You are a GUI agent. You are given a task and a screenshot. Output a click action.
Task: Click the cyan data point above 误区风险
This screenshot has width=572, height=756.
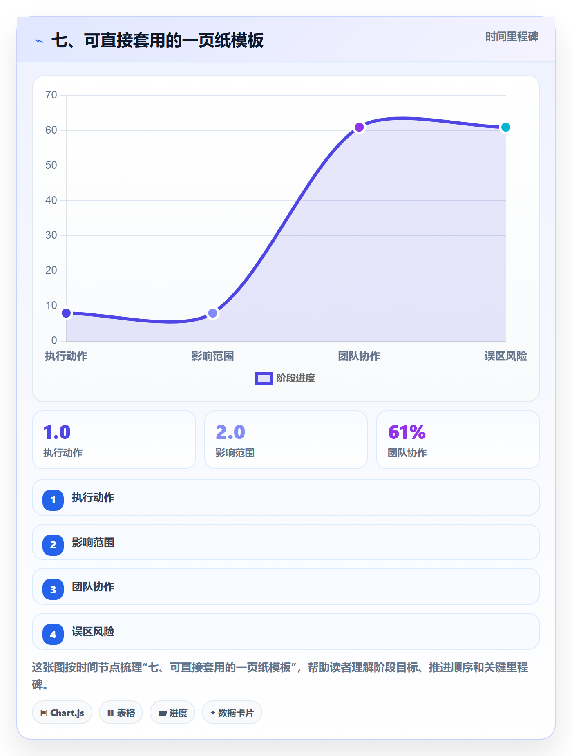click(x=505, y=127)
